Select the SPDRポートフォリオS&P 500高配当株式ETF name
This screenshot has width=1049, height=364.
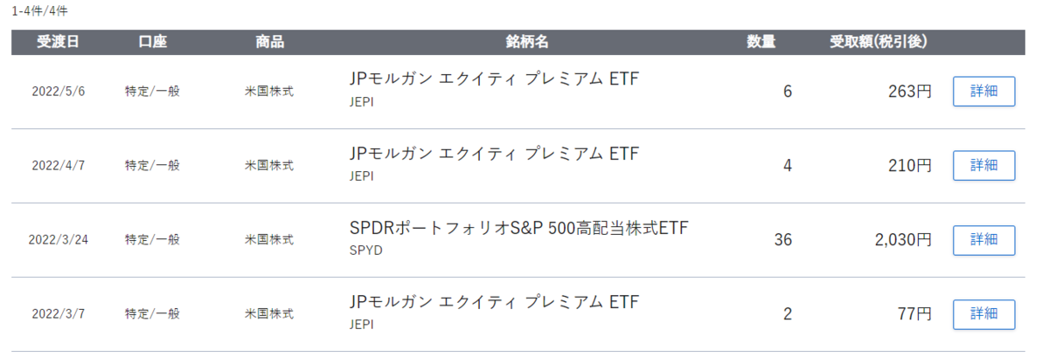(x=519, y=229)
